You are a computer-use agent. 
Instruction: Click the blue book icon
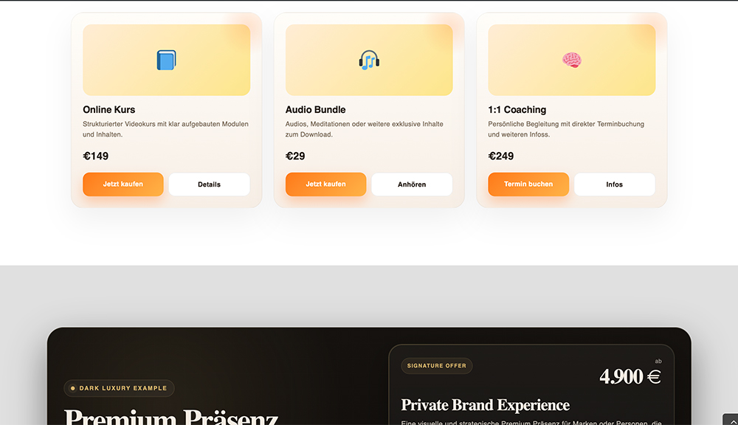[x=166, y=61]
